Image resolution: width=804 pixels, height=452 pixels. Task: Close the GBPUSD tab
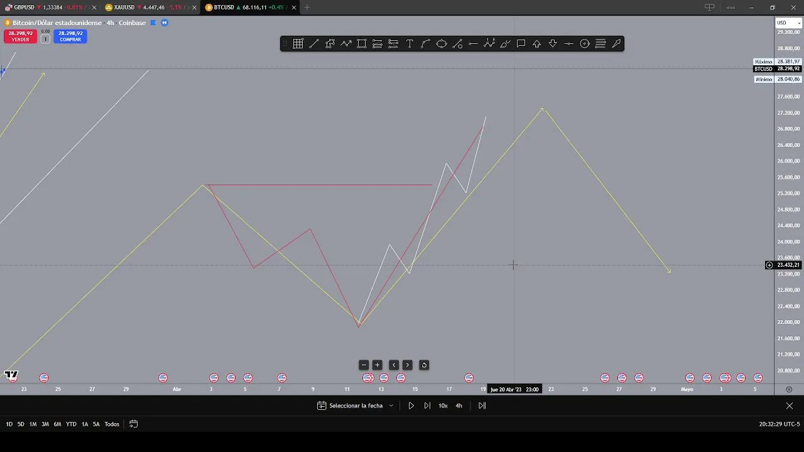94,8
